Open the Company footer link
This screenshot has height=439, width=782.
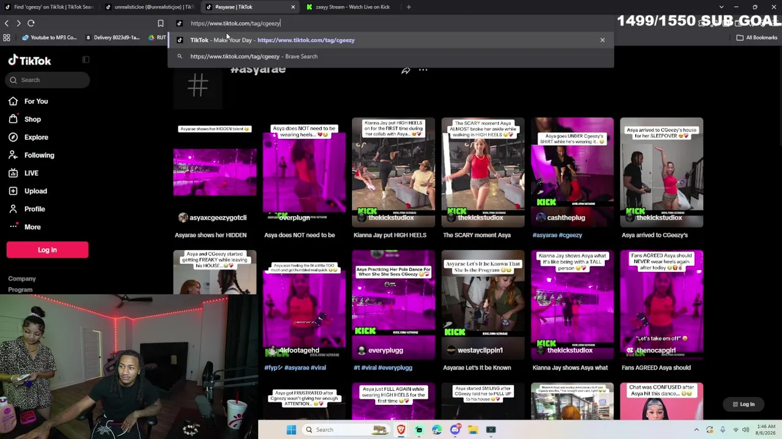(22, 279)
